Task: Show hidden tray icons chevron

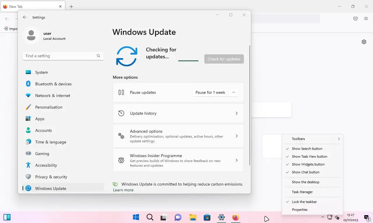Action: coord(323,217)
